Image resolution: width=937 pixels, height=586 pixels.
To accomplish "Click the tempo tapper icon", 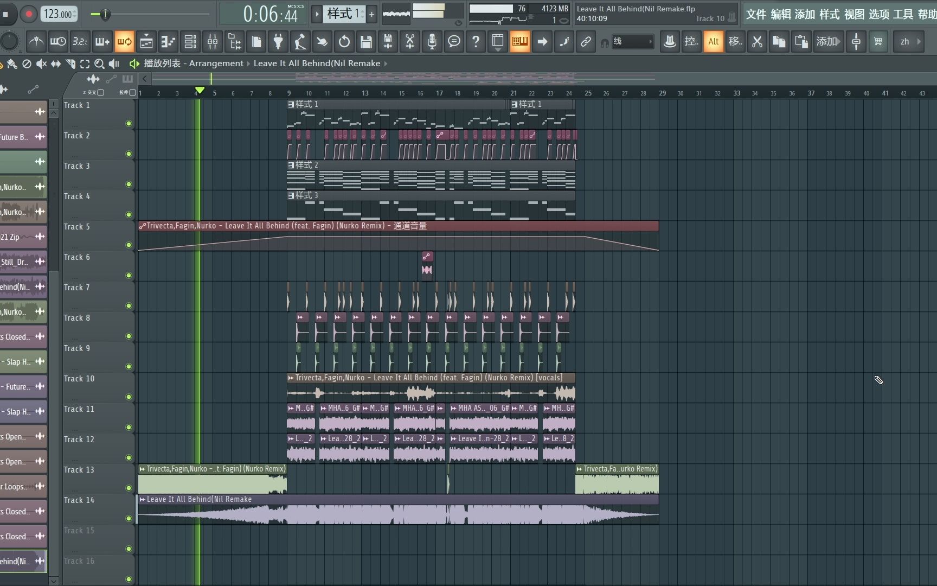I will click(300, 41).
